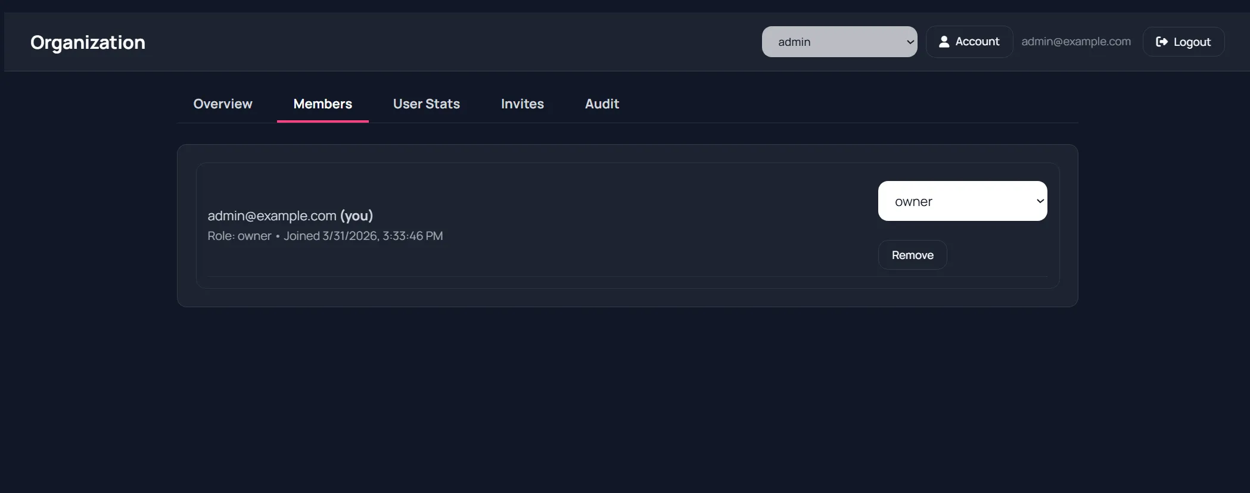Click the logout arrow icon
Viewport: 1250px width, 493px height.
point(1161,42)
